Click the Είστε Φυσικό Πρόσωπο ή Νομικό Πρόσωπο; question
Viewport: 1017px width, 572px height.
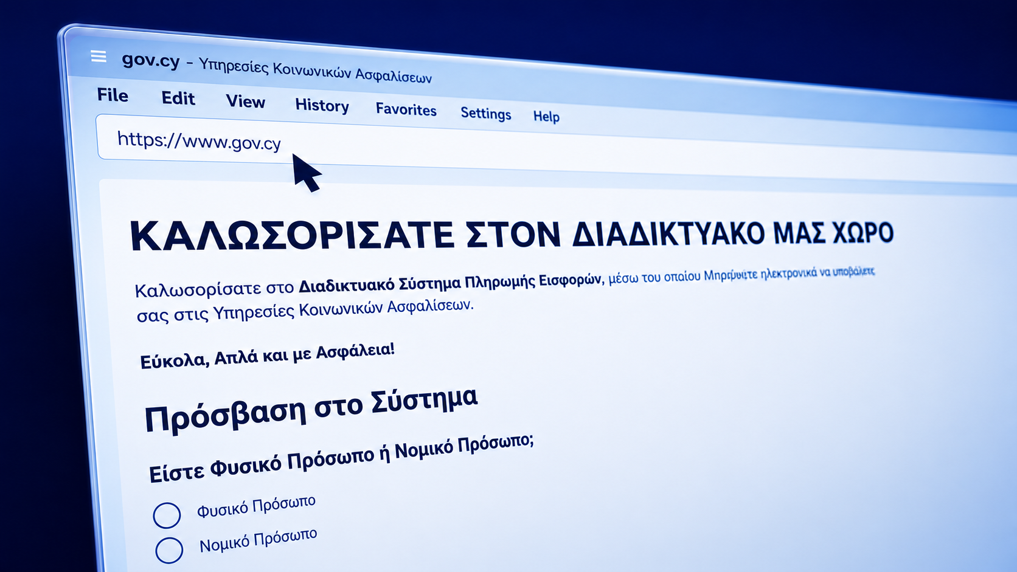coord(341,458)
